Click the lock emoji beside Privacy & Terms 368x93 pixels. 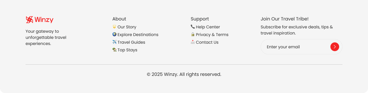tap(193, 34)
